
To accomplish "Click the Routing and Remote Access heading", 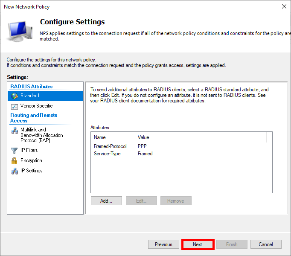I will click(34, 118).
